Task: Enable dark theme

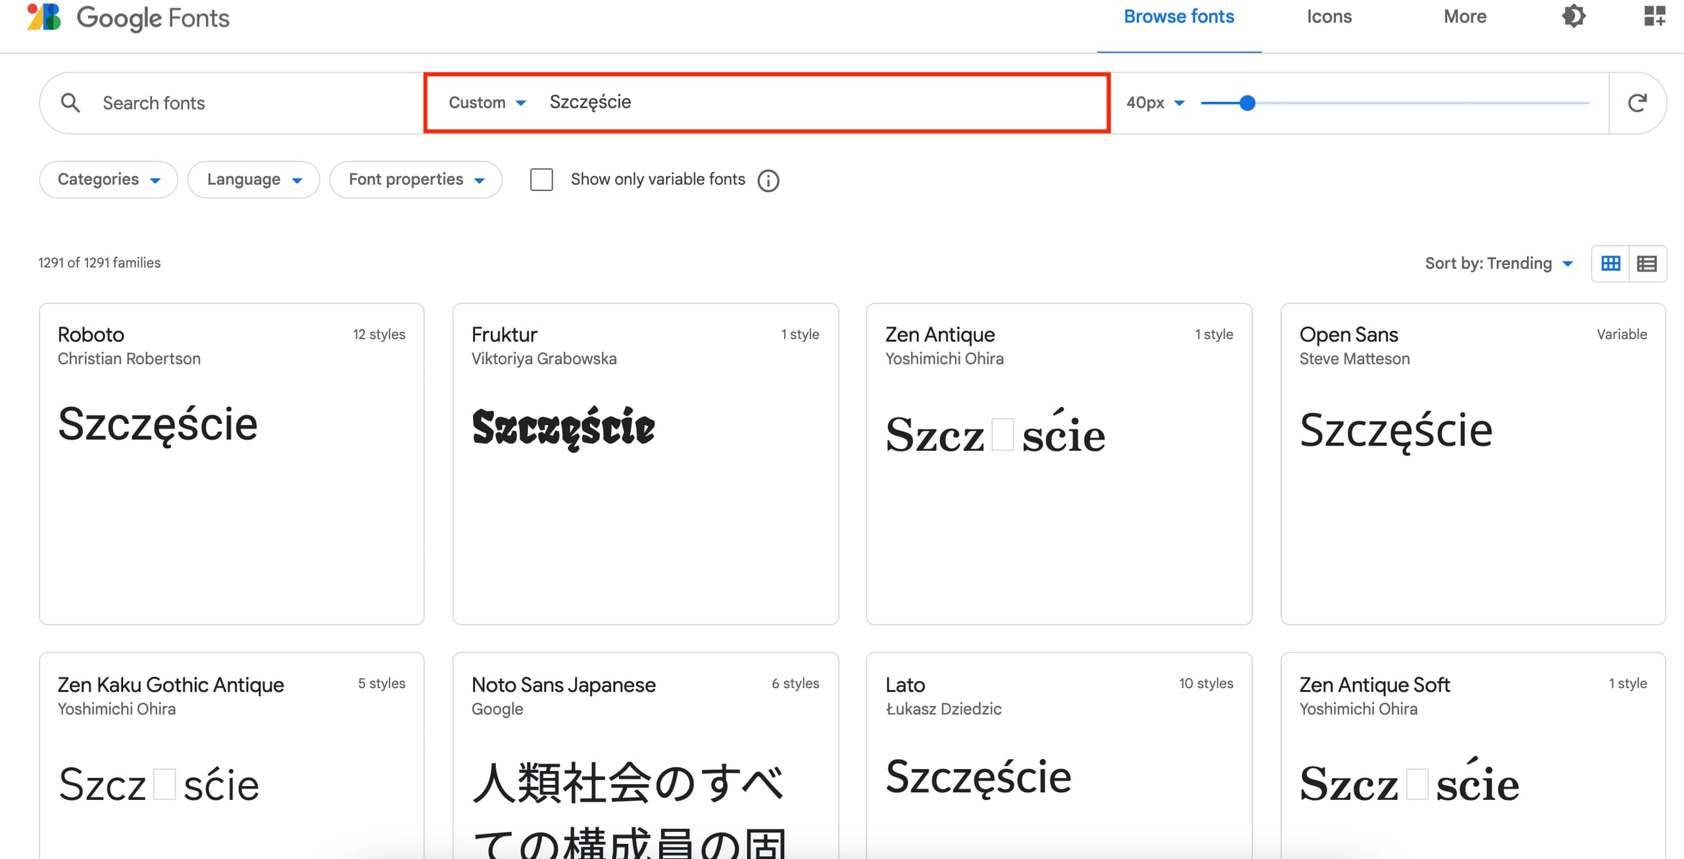Action: (x=1573, y=16)
